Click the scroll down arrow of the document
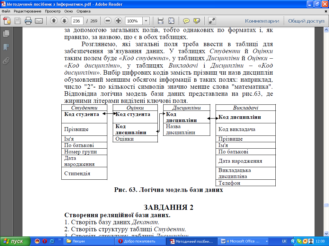329x246 pixels. (x=326, y=234)
